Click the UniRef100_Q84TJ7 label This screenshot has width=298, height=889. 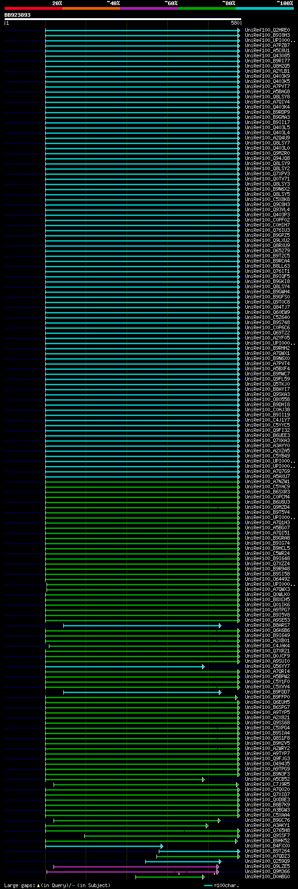(267, 307)
